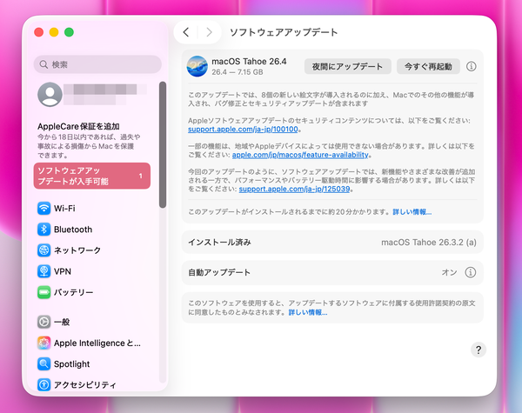This screenshot has height=413, width=522.
Task: Click AppleCare保証を追加 notice
Action: click(90, 141)
